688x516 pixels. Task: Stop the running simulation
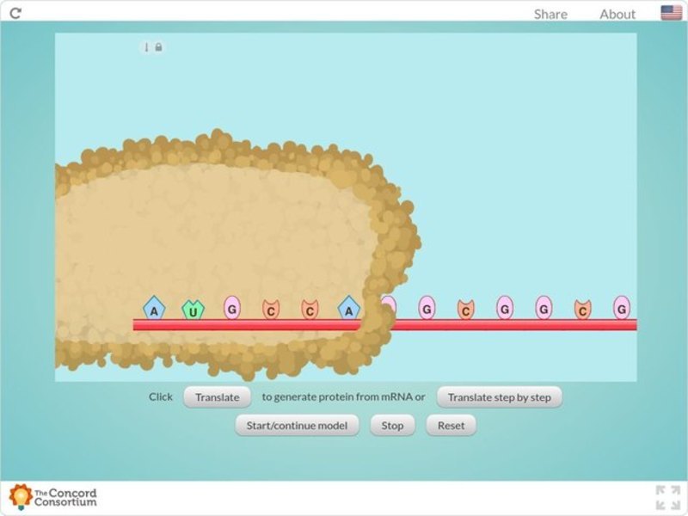(x=392, y=425)
